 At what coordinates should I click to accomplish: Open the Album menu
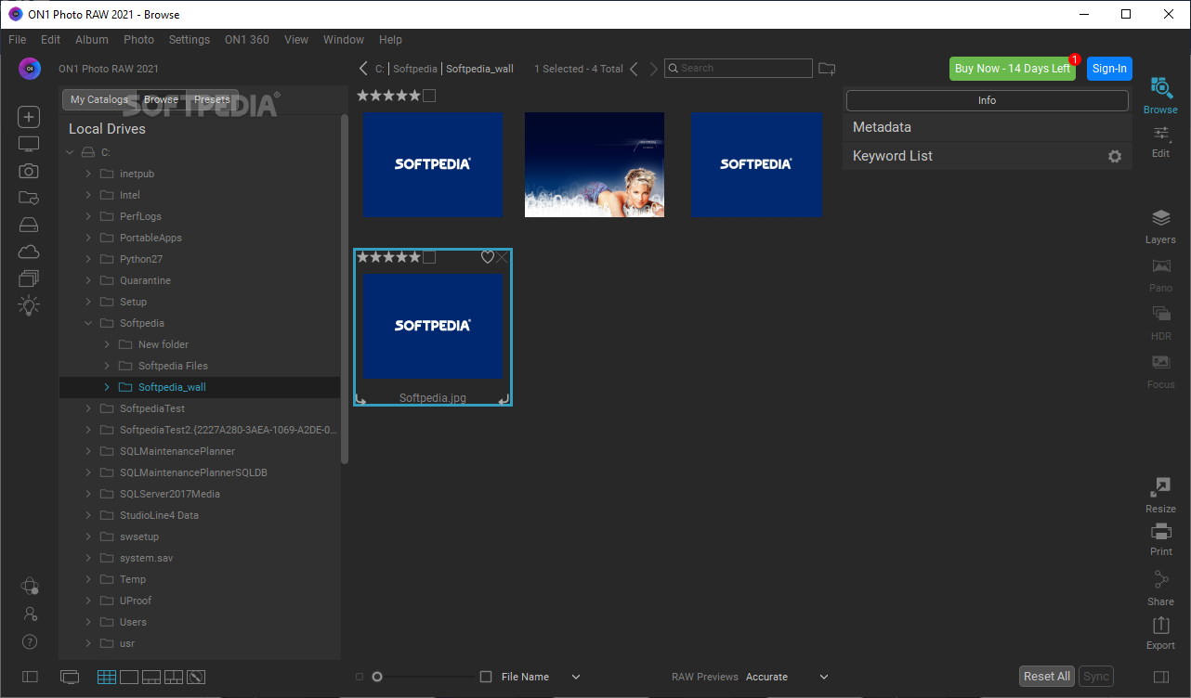point(92,40)
